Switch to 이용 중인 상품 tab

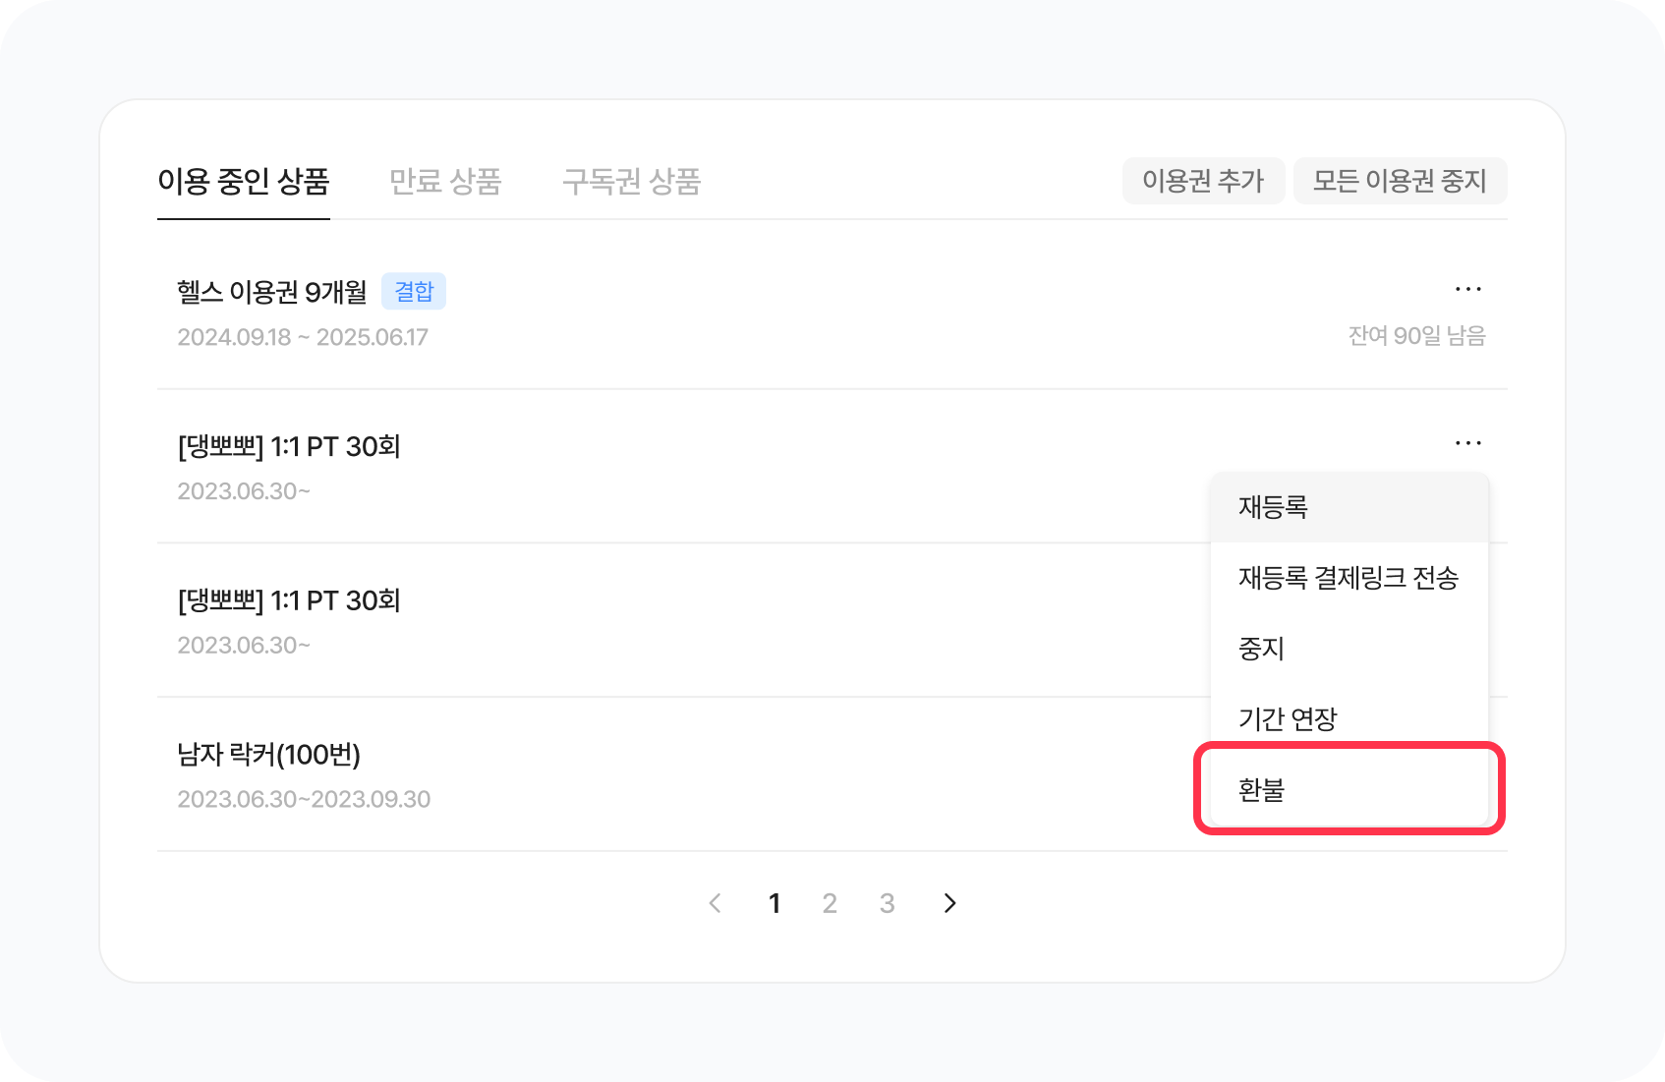(x=243, y=182)
